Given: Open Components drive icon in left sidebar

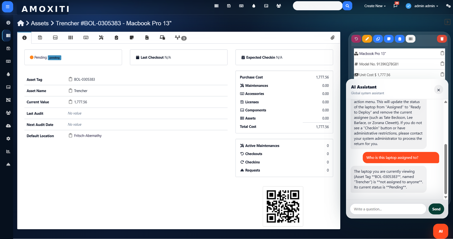Looking at the screenshot, I should pos(8,87).
